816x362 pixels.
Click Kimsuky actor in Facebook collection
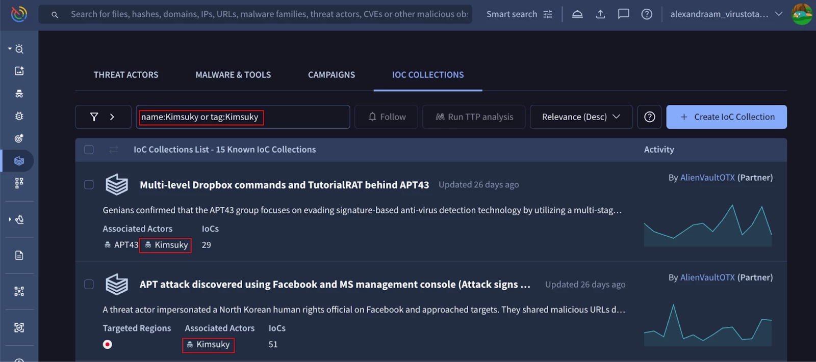(x=208, y=345)
